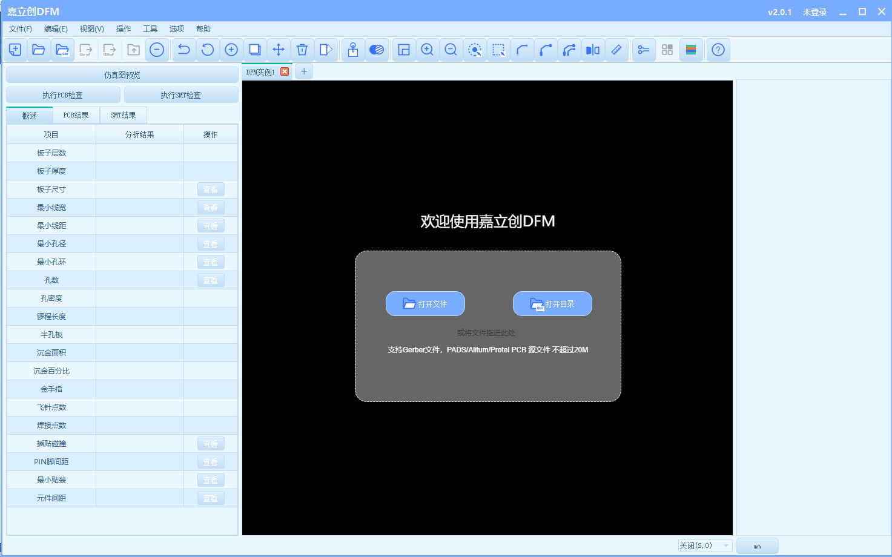Select the dotted circle point-select tool

[x=475, y=50]
